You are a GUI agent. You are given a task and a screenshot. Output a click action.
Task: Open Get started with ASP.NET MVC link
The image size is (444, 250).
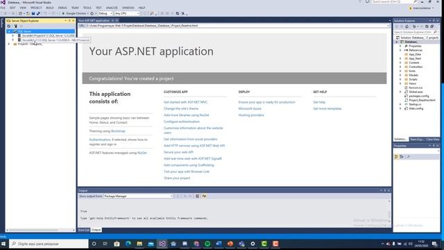click(185, 102)
